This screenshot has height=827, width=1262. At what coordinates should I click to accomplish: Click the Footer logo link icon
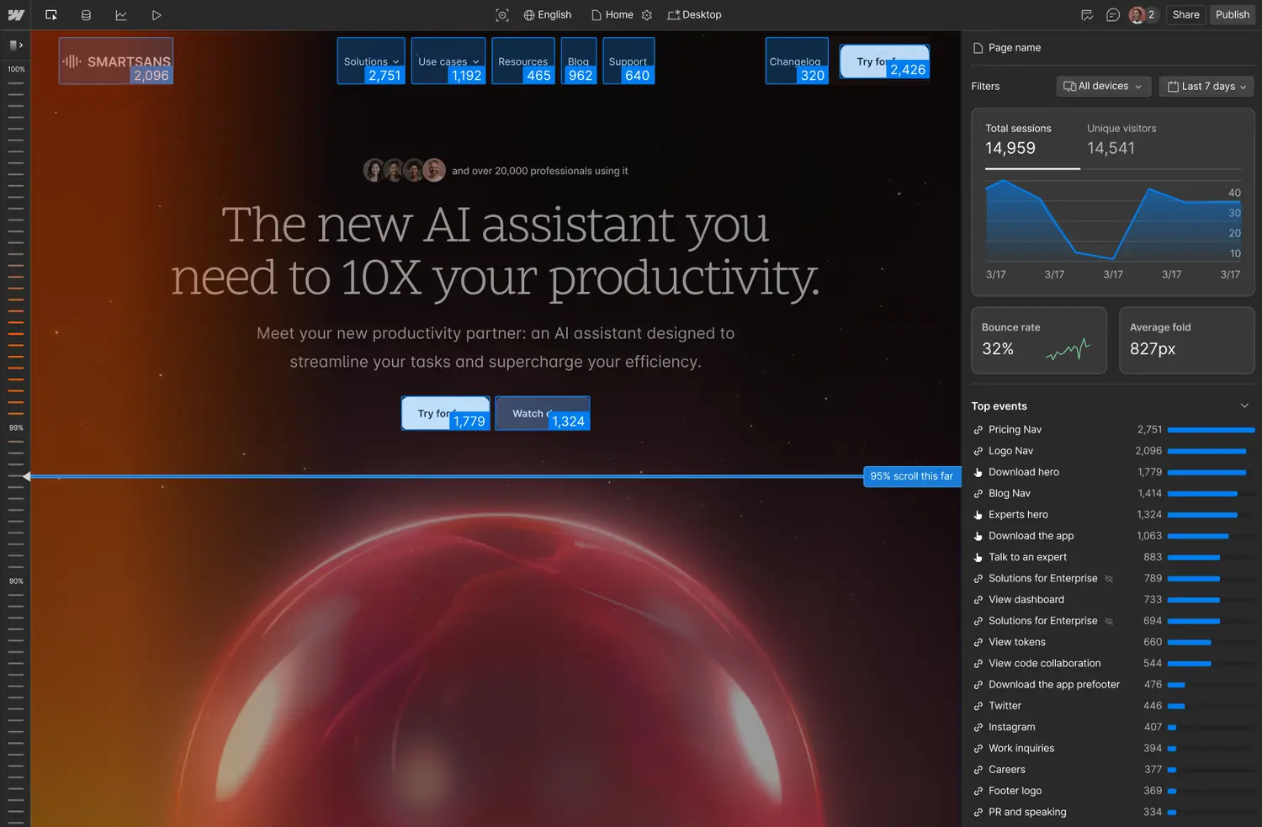tap(978, 791)
